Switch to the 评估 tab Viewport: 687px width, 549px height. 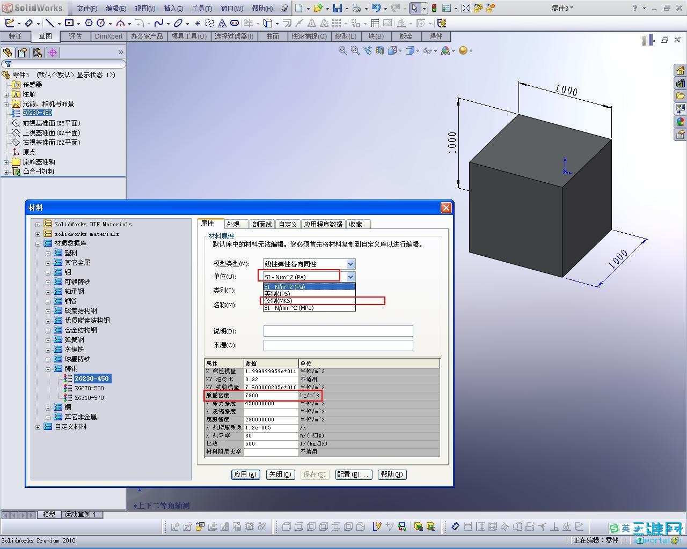coord(75,36)
